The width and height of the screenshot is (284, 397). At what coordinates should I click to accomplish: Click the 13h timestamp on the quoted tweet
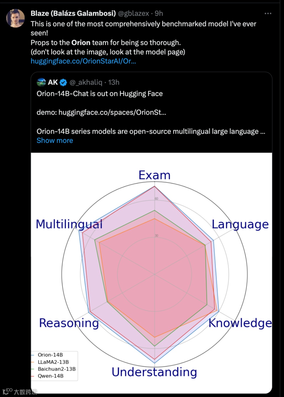(114, 82)
